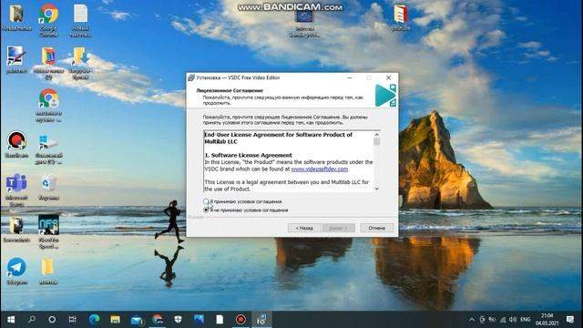Select the decline license agreement radio button
This screenshot has width=583, height=328.
(x=206, y=210)
